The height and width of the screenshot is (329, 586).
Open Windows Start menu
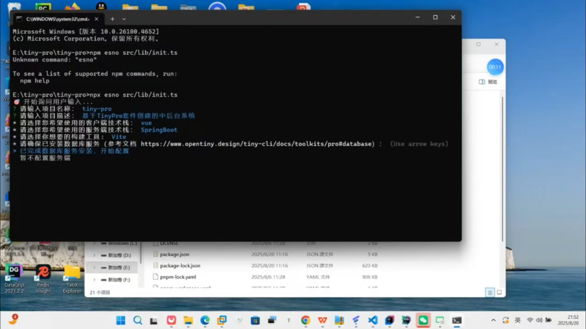point(121,320)
